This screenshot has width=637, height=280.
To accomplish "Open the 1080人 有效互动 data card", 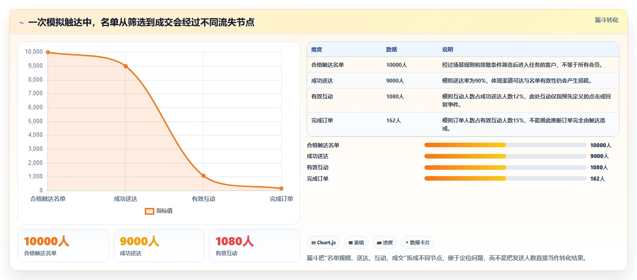I will point(255,246).
